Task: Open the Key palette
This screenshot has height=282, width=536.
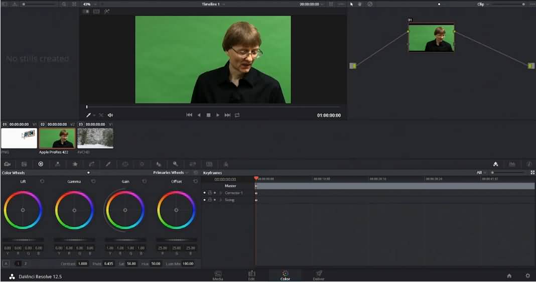Action: (175, 164)
